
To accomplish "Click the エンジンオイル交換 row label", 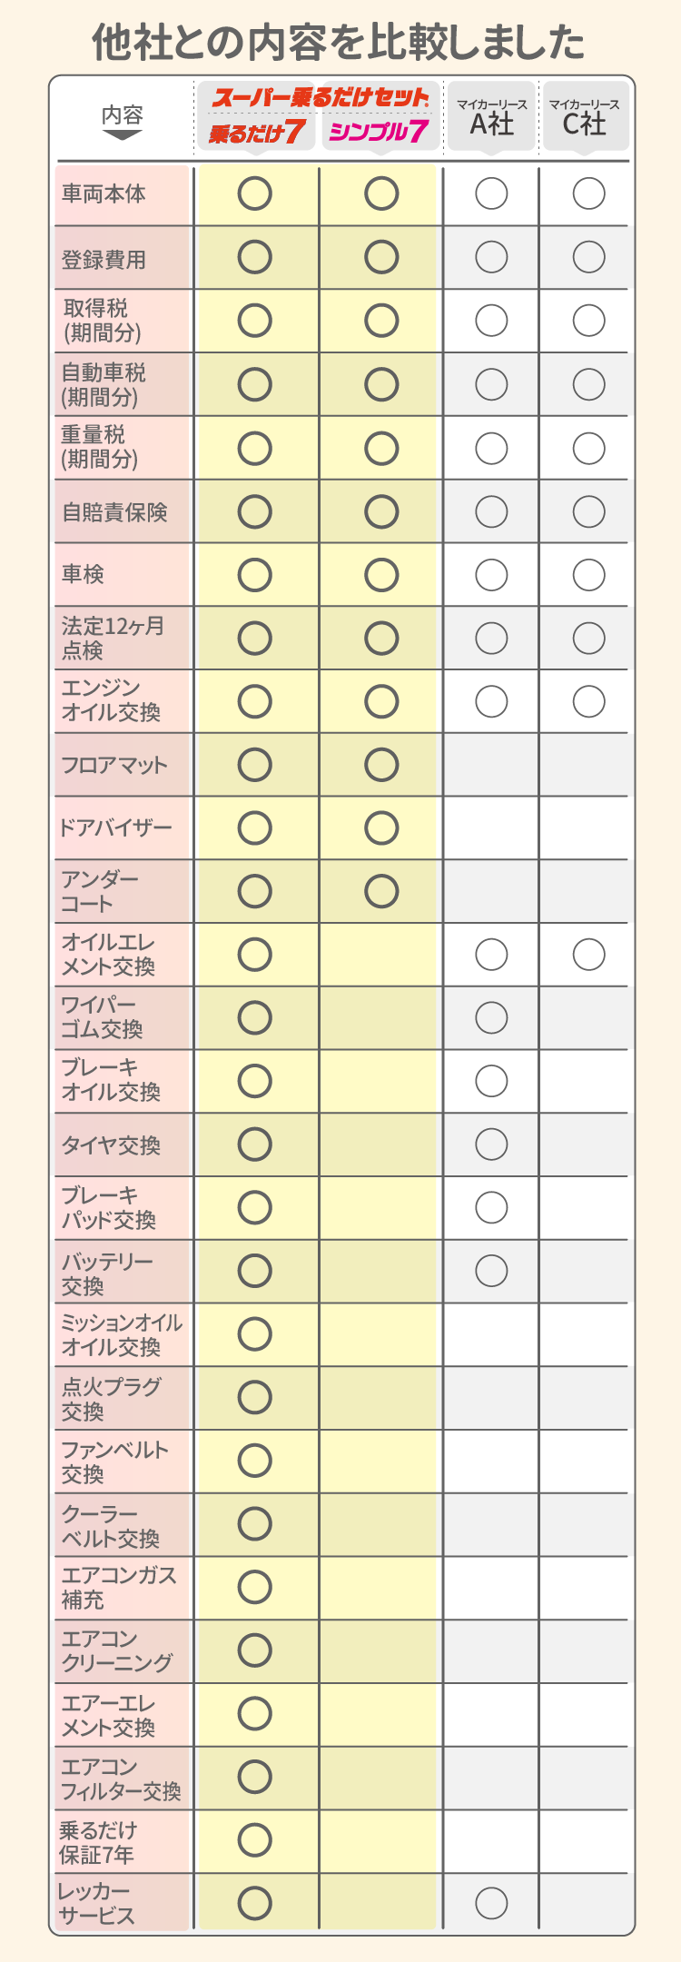I will click(x=111, y=700).
